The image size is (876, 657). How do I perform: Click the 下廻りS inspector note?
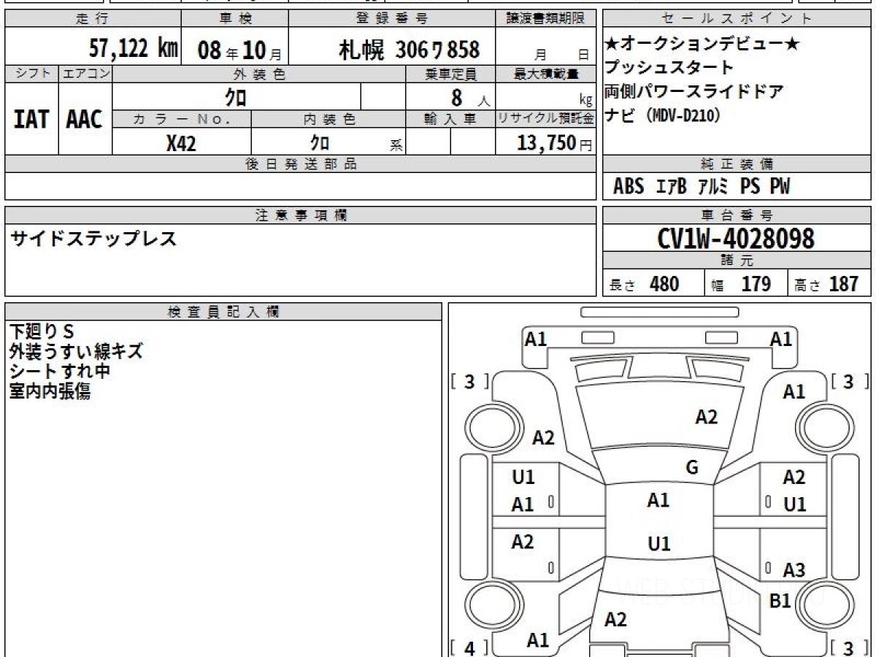[42, 331]
